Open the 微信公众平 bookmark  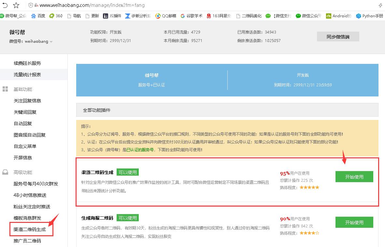tap(308, 16)
